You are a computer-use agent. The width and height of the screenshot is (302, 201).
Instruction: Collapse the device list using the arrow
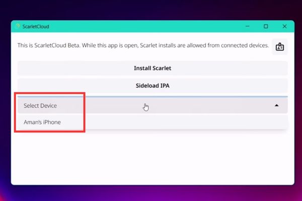click(276, 106)
